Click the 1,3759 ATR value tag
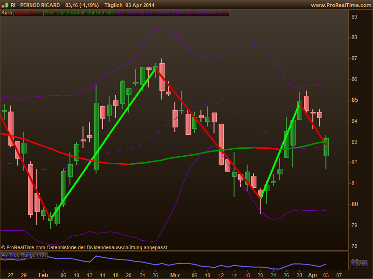Image resolution: width=373 pixels, height=279 pixels. point(359,264)
